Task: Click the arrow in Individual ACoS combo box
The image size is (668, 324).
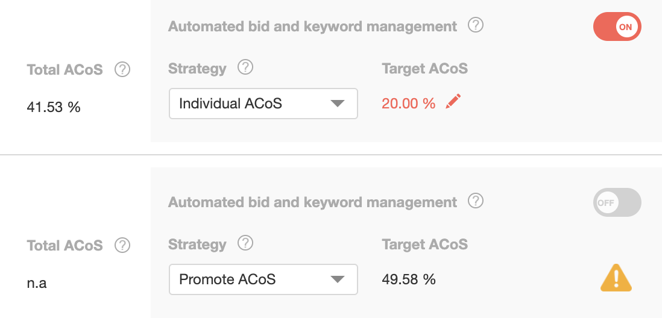Action: coord(338,104)
